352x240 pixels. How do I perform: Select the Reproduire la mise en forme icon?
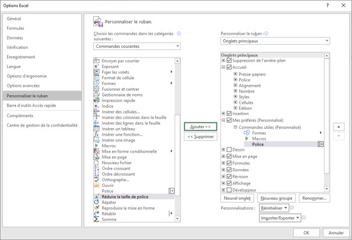click(97, 208)
